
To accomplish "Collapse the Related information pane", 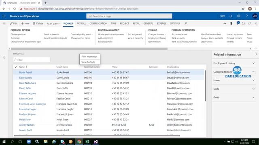I will tap(256, 54).
